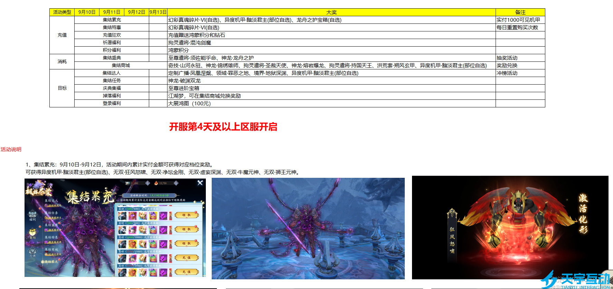The image size is (613, 289).
Task: Click the 充值狂欢 table cell
Action: point(112,35)
